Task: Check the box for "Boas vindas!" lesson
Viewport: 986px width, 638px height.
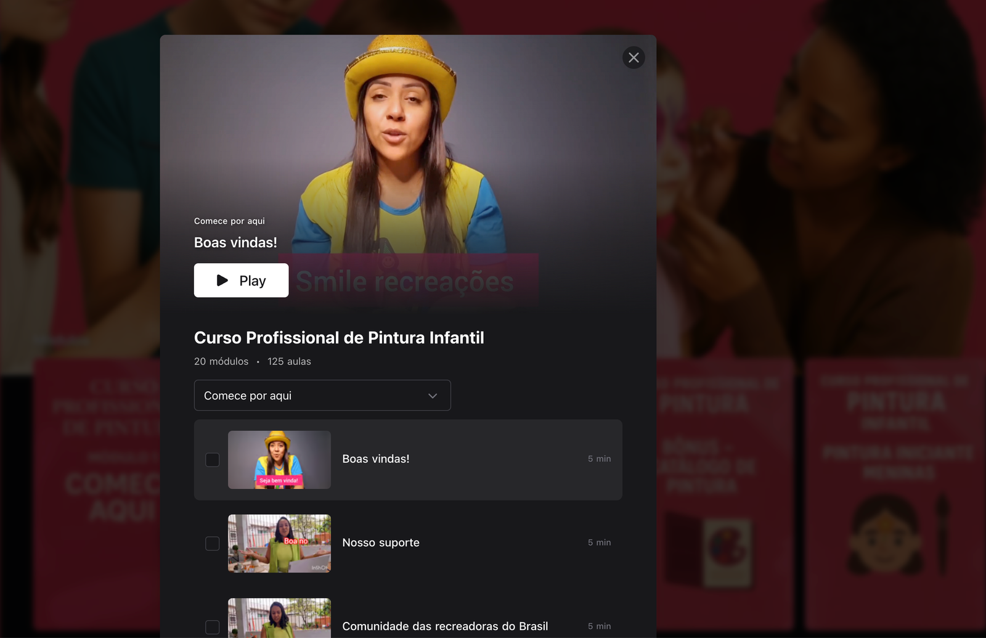Action: [x=212, y=460]
